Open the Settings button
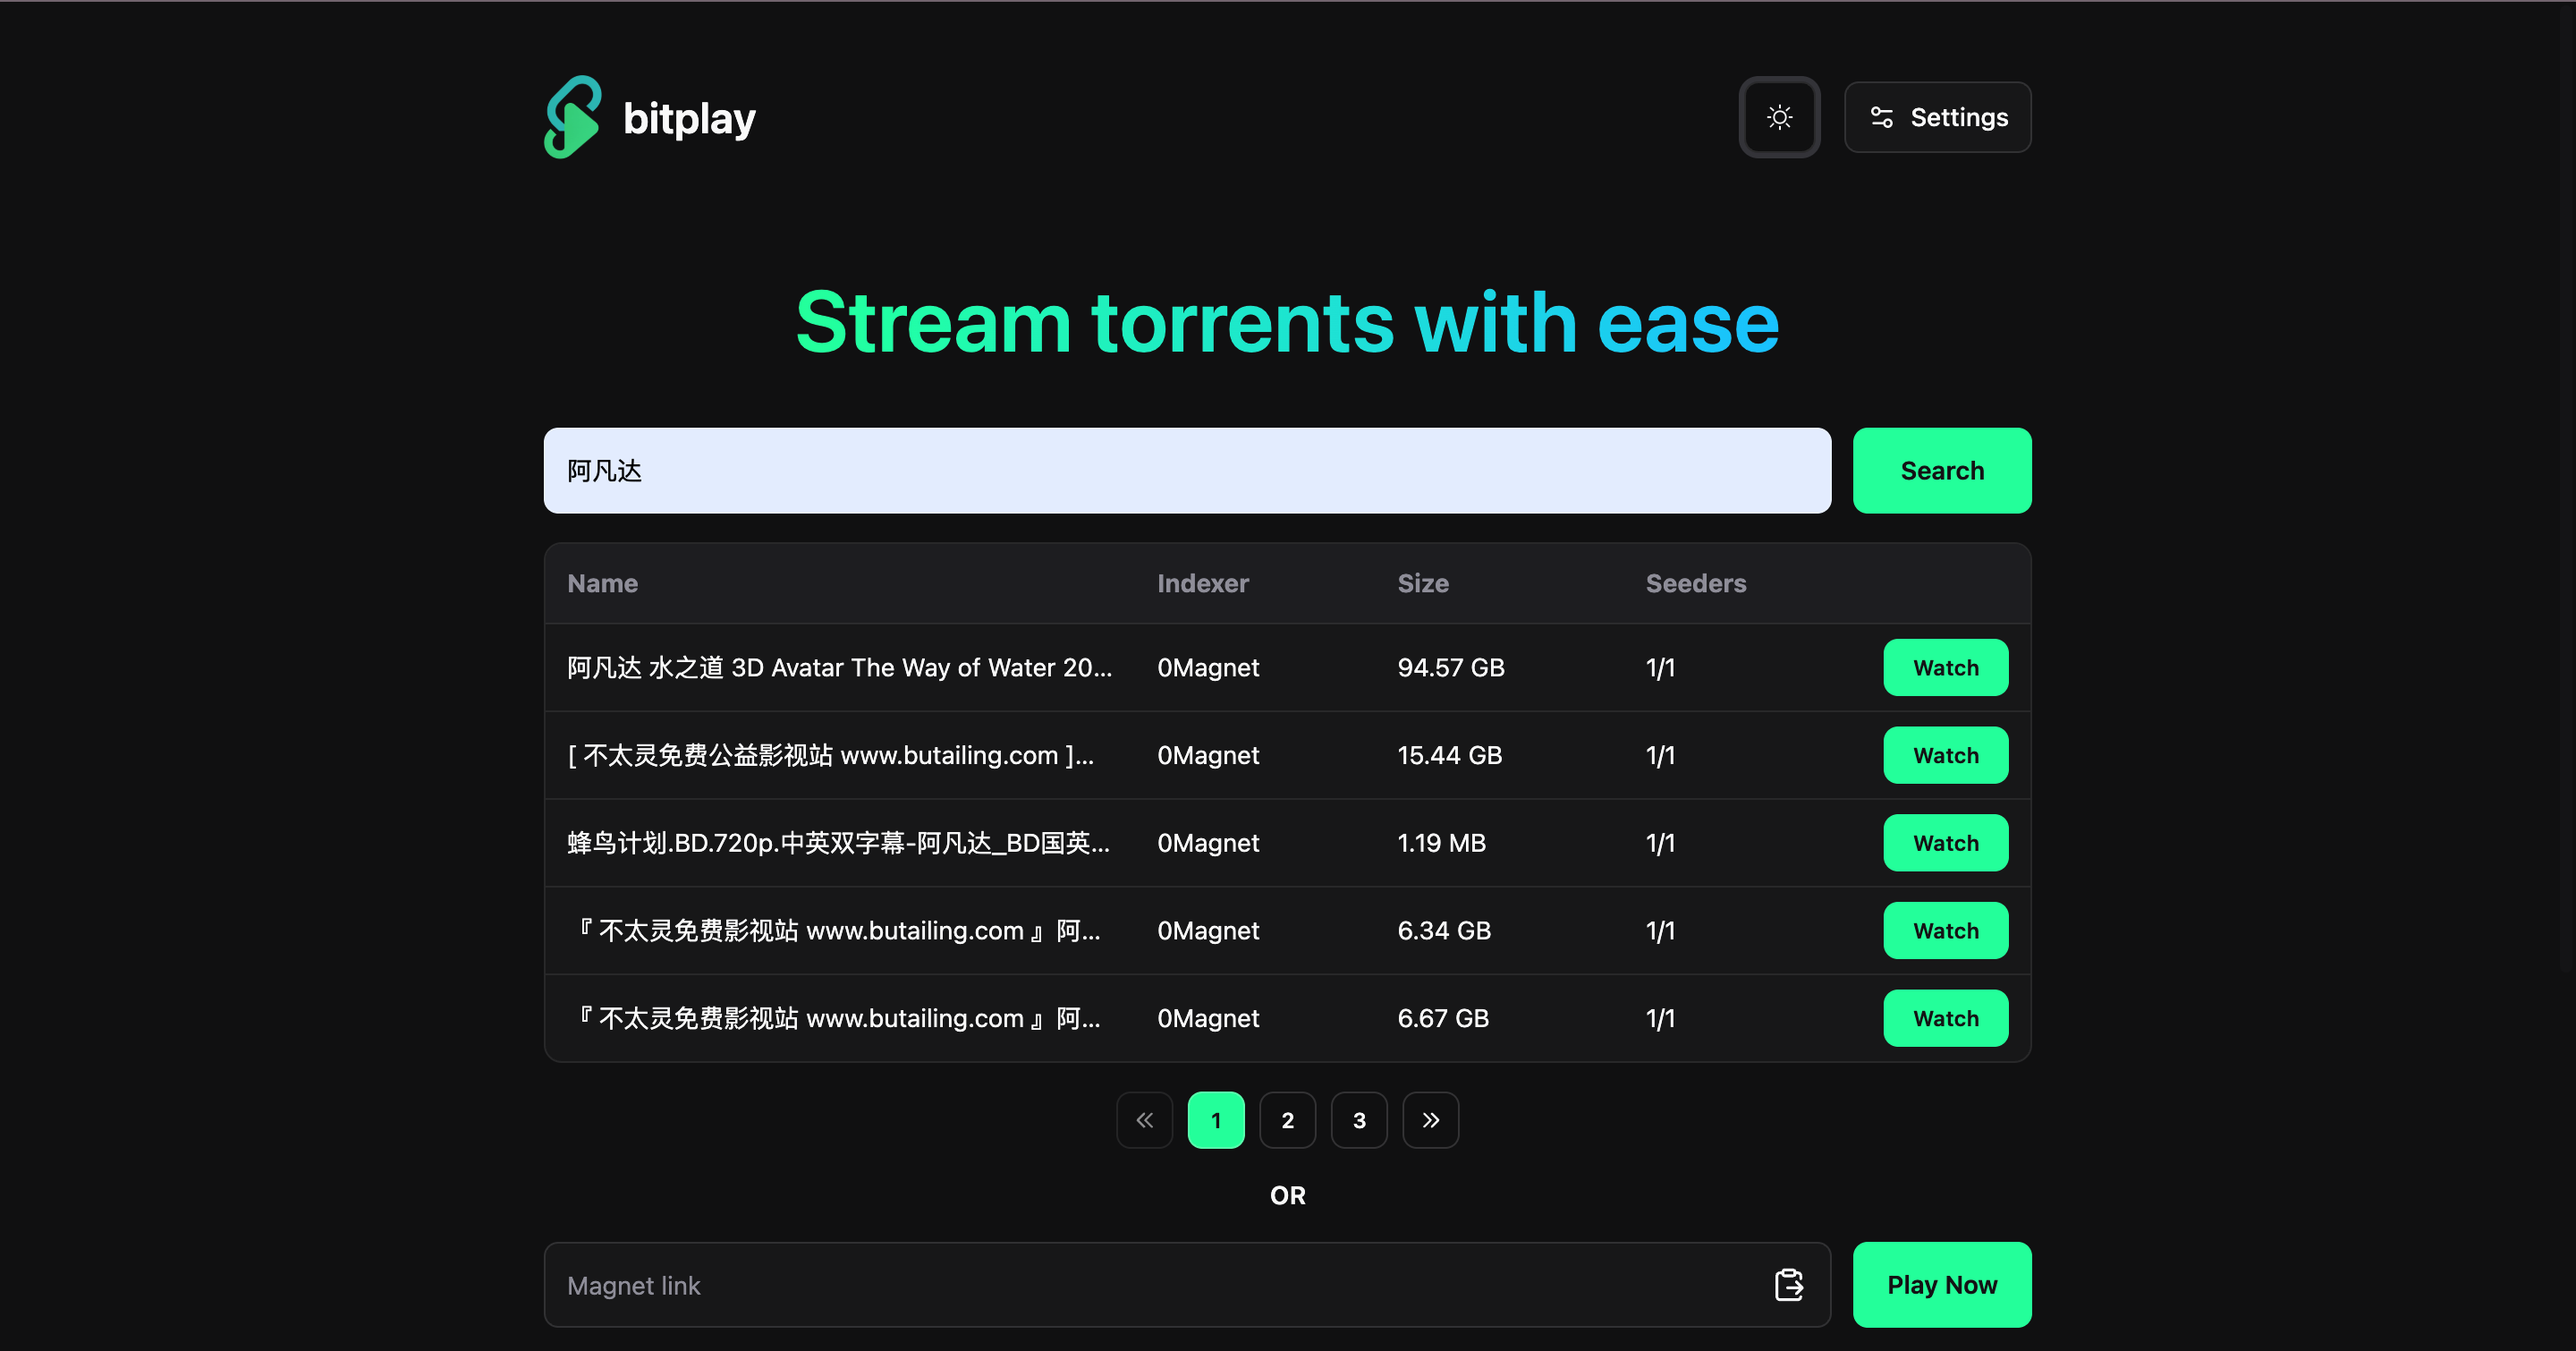Viewport: 2576px width, 1351px height. pos(1937,117)
